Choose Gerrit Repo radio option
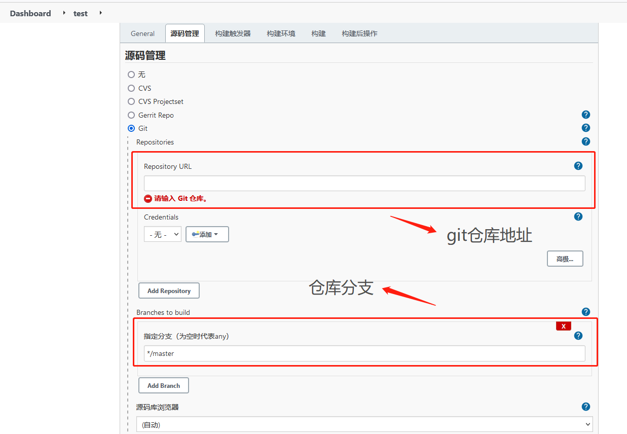This screenshot has height=434, width=627. coord(131,115)
